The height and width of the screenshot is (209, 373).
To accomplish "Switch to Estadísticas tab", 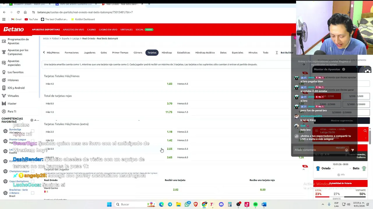I will (184, 53).
